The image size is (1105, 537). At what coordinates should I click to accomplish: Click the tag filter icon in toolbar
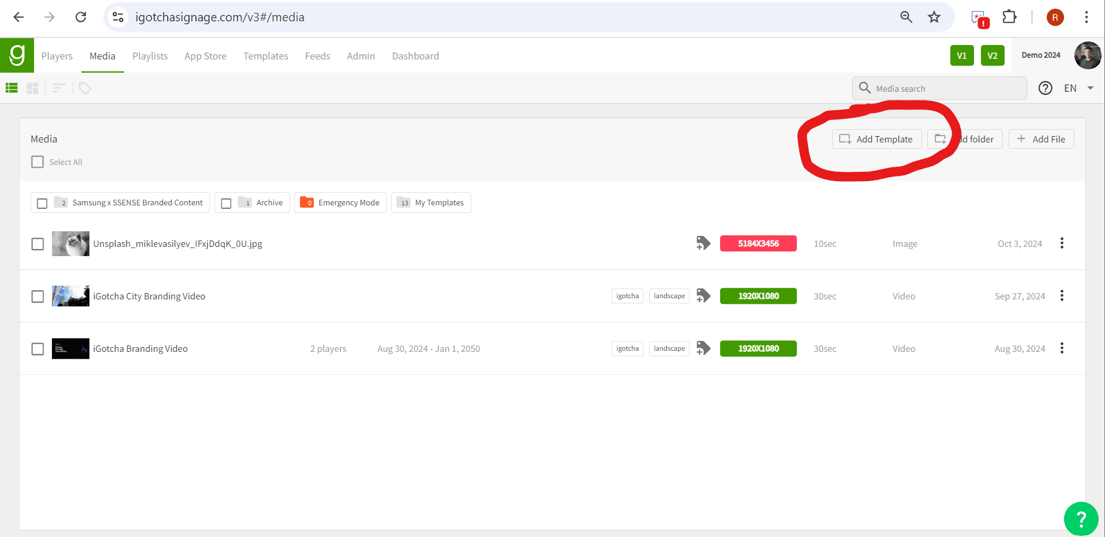coord(85,88)
